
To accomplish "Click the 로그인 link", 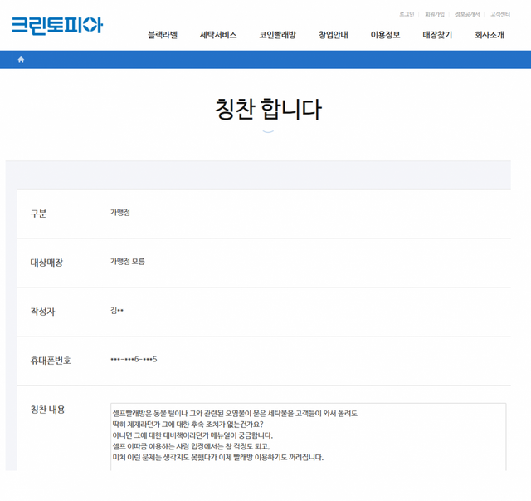I will coord(407,14).
